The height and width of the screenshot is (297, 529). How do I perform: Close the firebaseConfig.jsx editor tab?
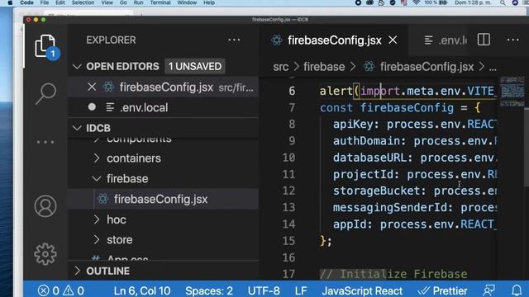coord(393,40)
